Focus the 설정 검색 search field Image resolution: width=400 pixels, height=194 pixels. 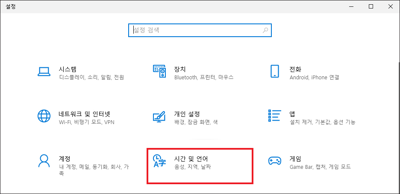[200, 30]
